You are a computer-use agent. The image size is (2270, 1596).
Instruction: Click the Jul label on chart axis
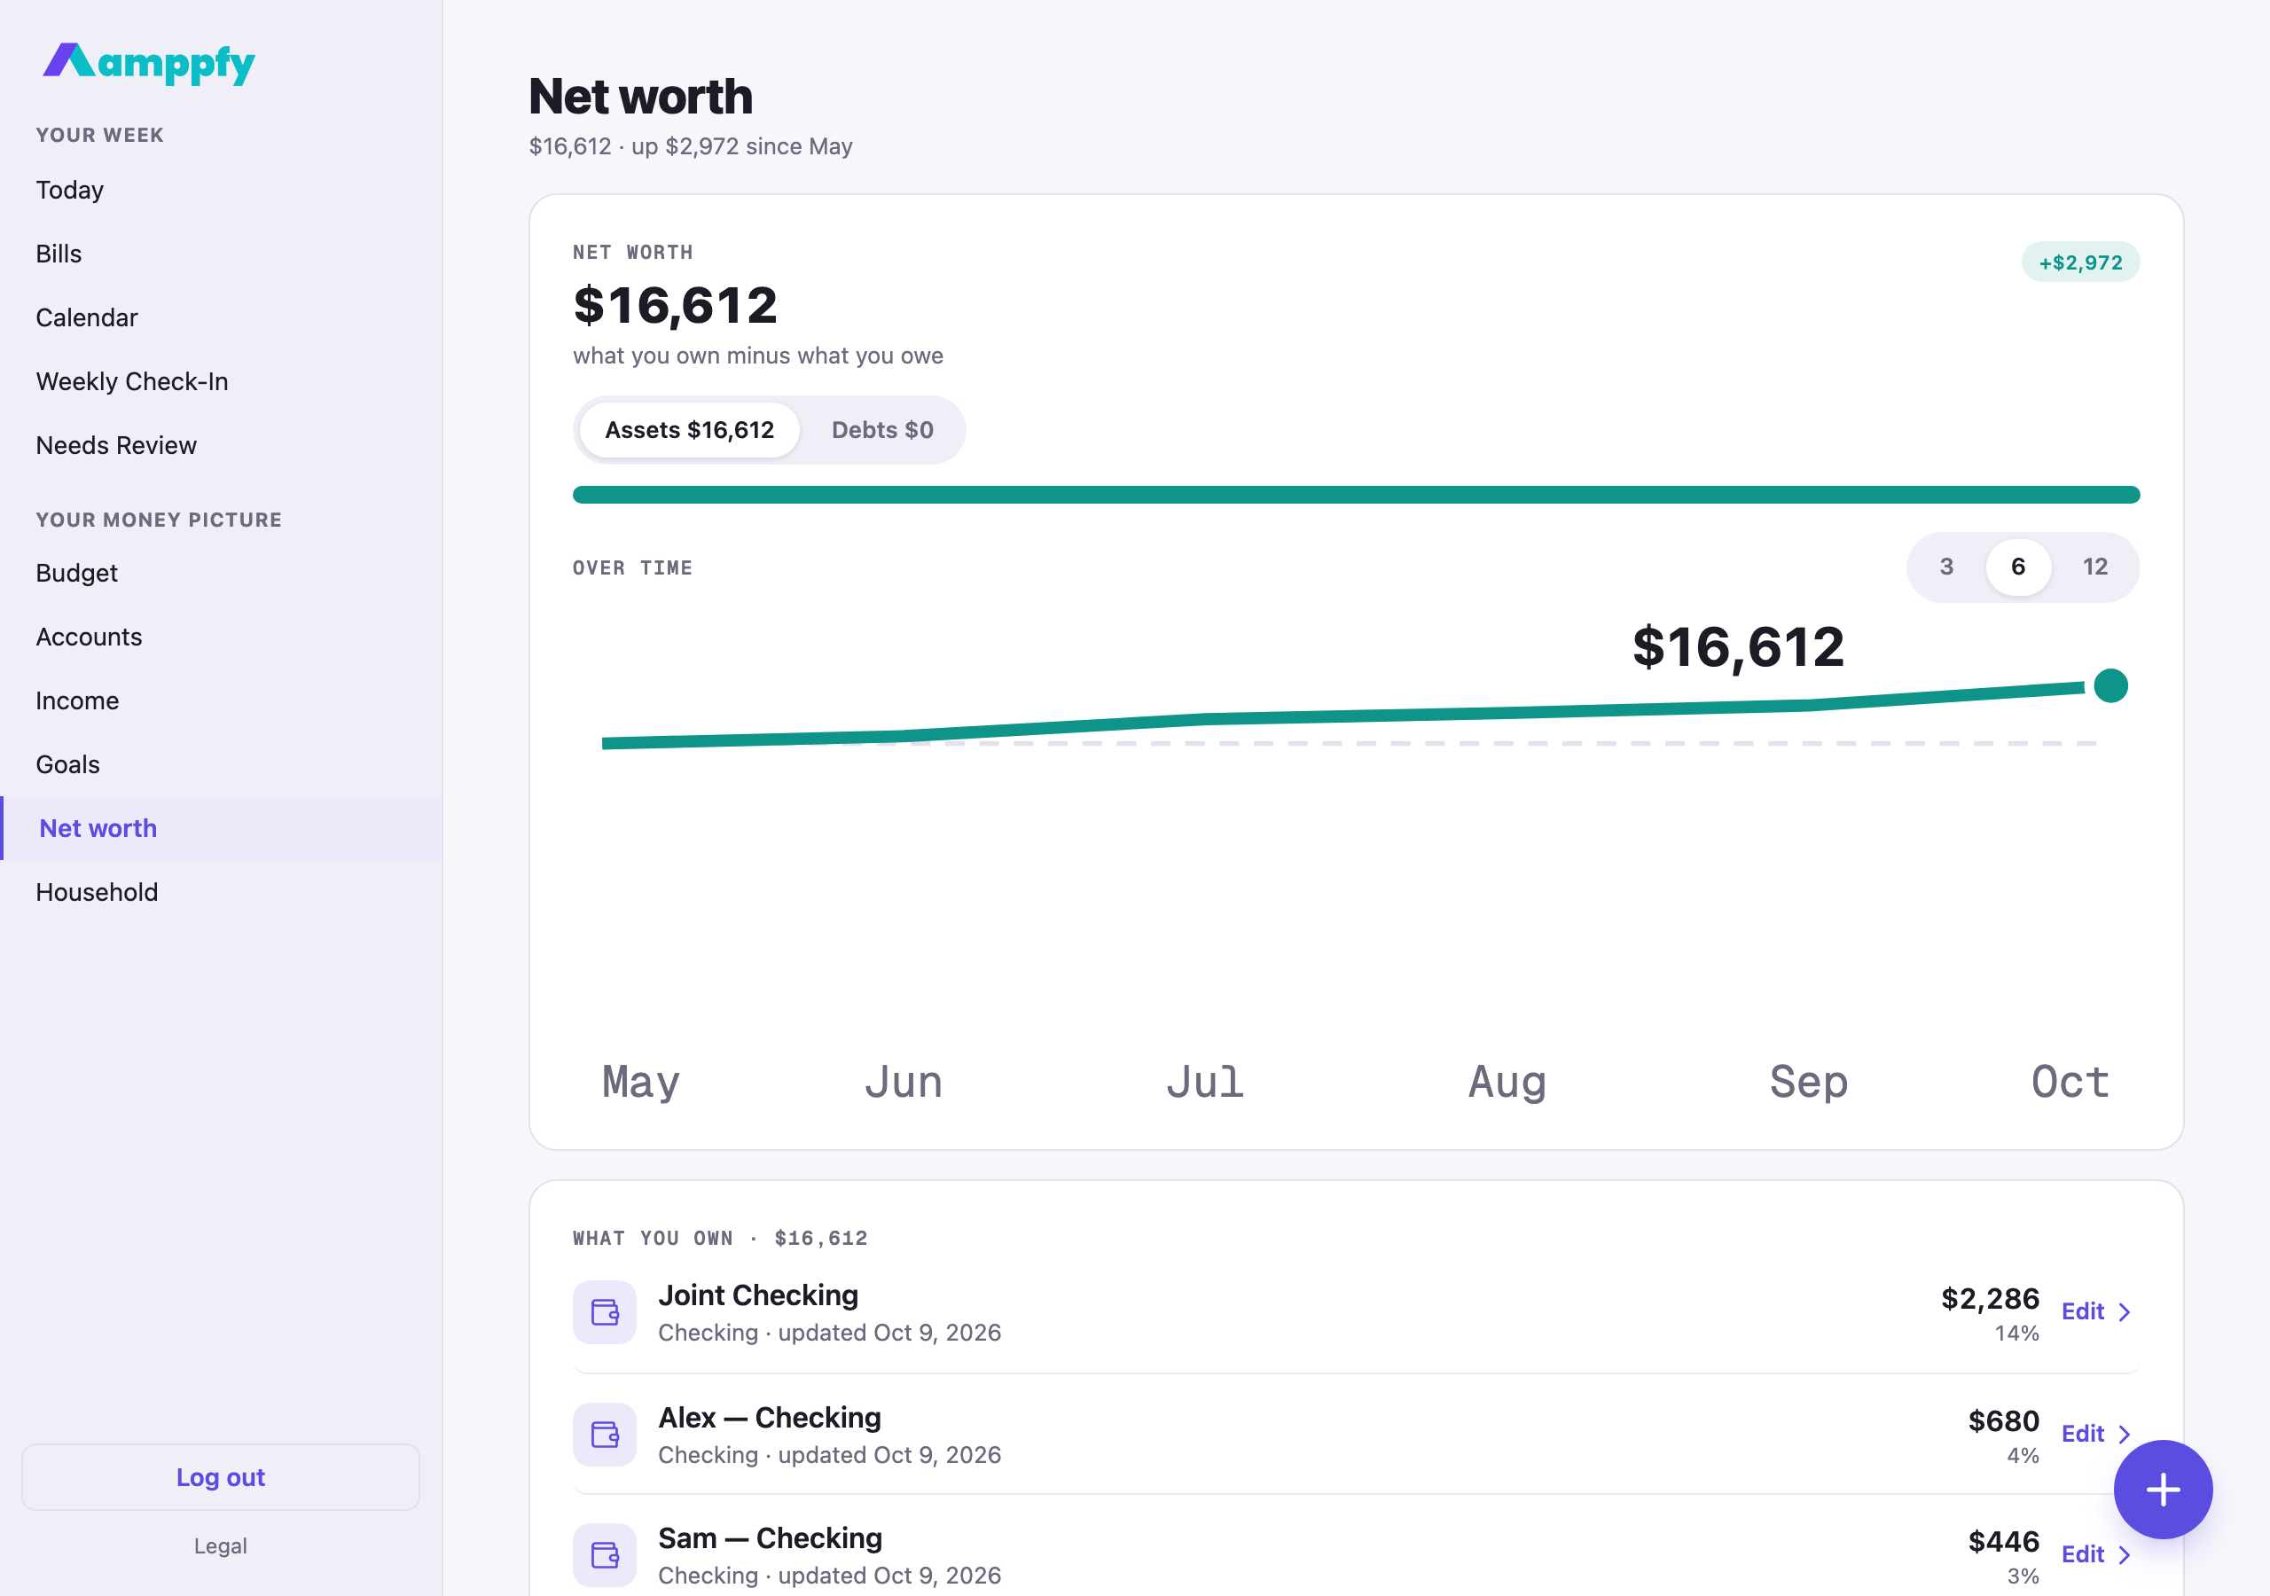click(x=1204, y=1082)
